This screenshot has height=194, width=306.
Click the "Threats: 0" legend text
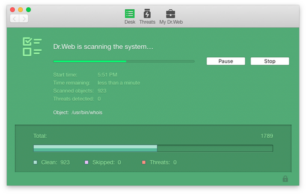click(163, 162)
